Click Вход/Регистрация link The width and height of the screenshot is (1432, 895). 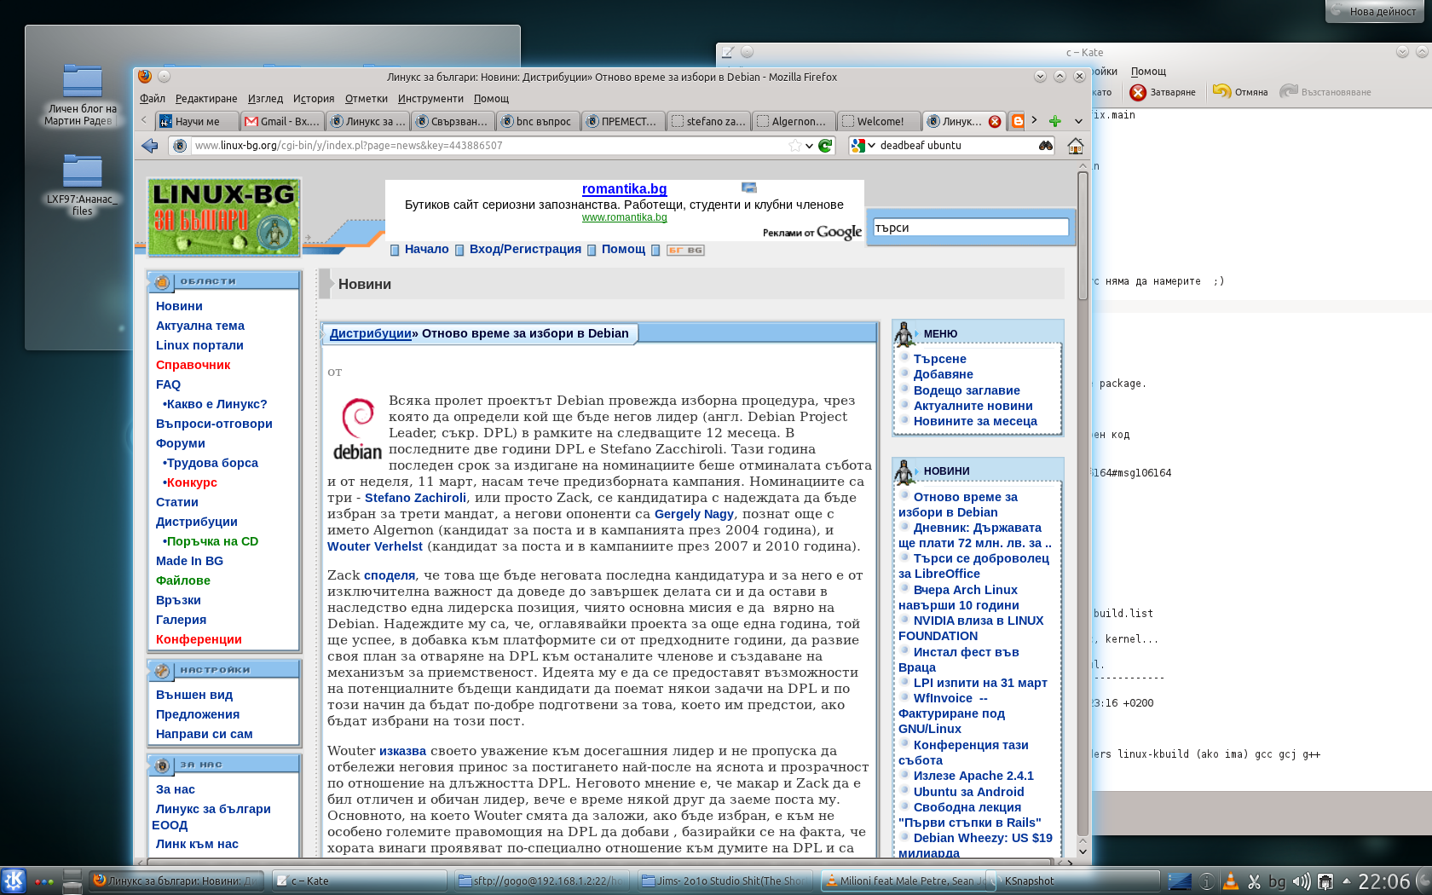(525, 249)
